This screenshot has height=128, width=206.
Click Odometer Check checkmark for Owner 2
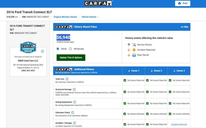[147, 114]
